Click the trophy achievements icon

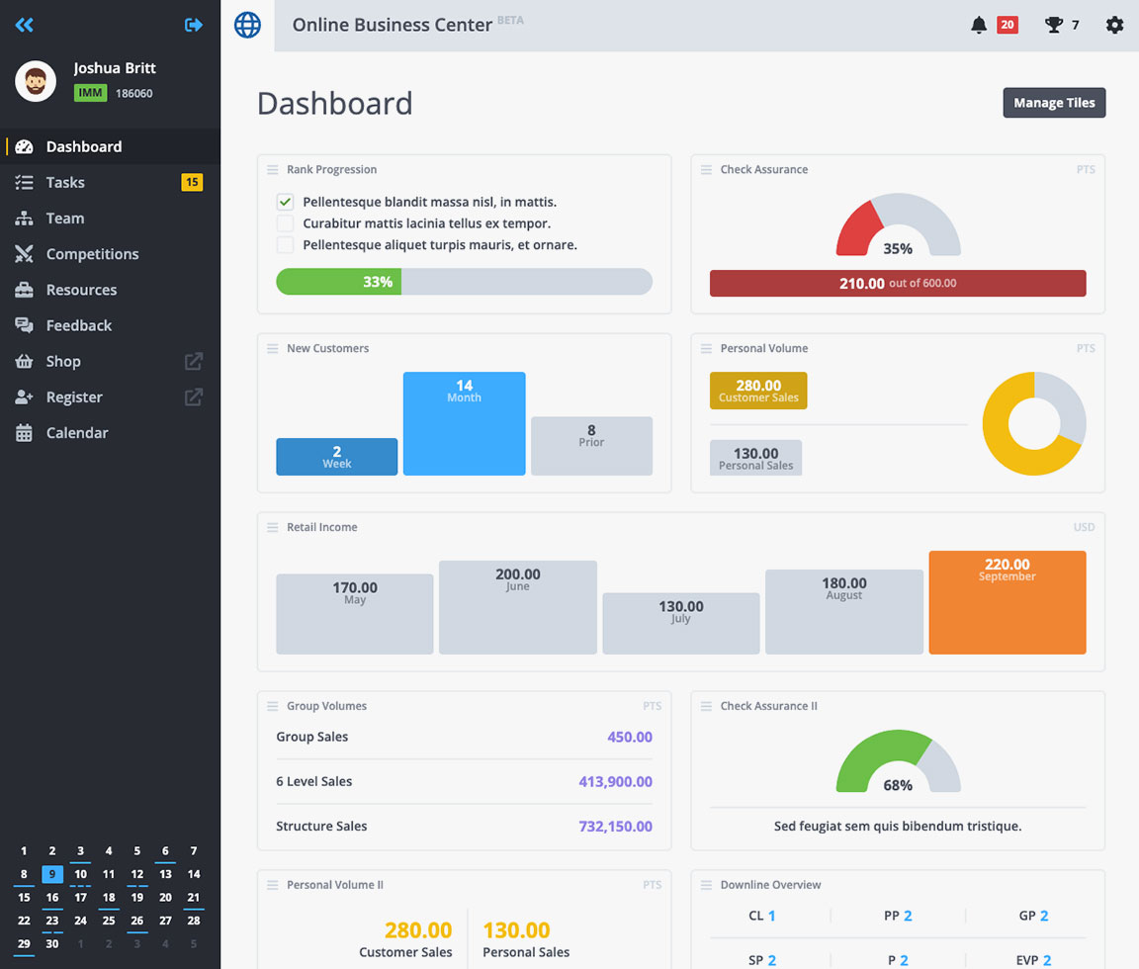(1054, 25)
